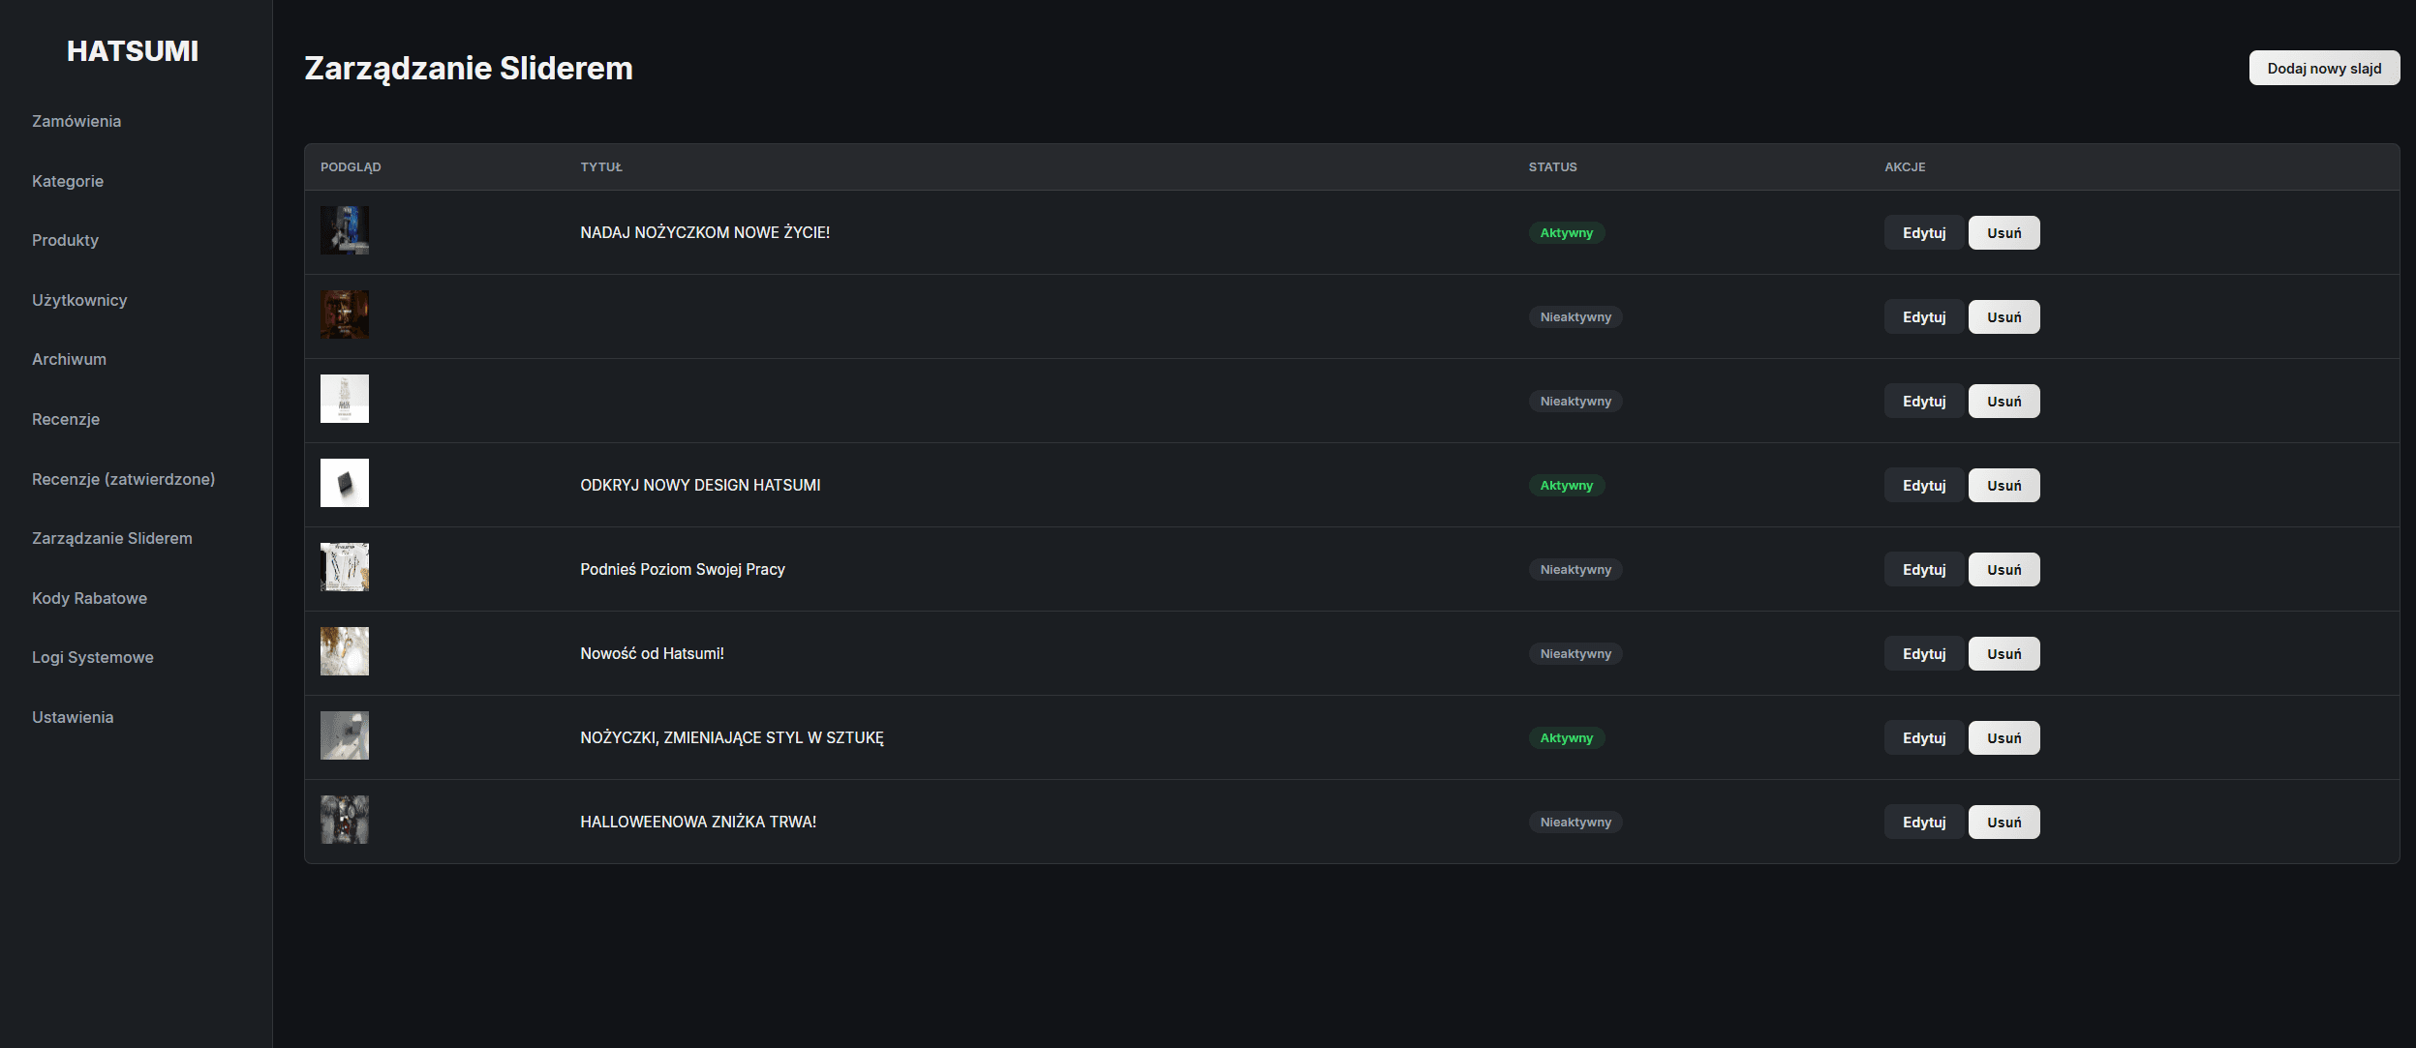Edit the ODKRYJ NOWY DESIGN HATSUMI slide
The width and height of the screenshot is (2416, 1048).
[1923, 485]
